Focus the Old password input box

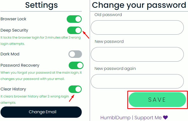coord(137,28)
